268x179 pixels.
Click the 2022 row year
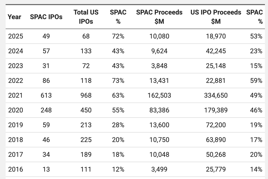(x=16, y=81)
